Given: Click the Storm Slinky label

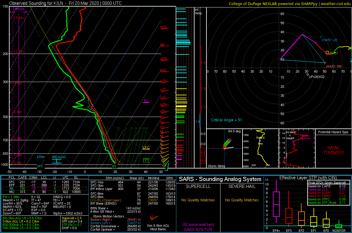Looking at the screenshot, I should pyautogui.click(x=216, y=166).
